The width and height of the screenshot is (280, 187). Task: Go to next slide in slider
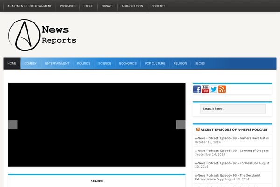point(181,125)
